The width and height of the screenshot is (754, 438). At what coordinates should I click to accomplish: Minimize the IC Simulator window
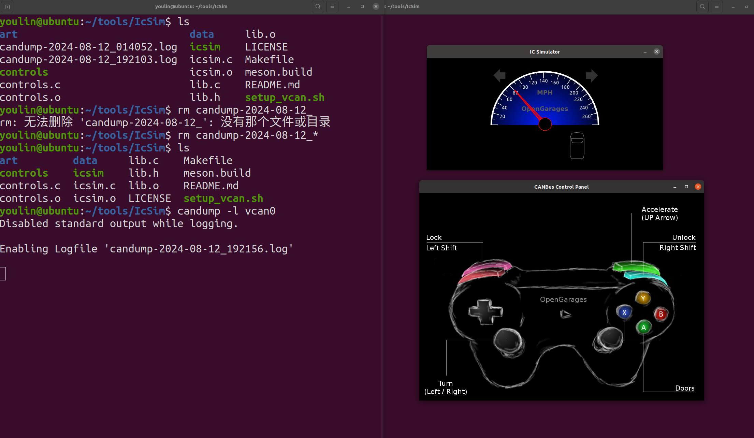(x=645, y=52)
